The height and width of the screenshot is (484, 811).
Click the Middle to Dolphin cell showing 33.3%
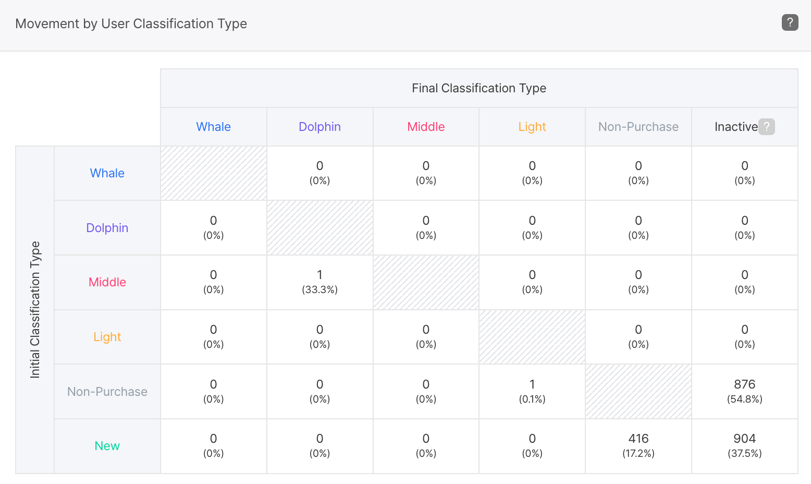(320, 282)
